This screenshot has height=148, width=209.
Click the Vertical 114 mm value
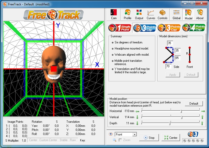click(x=129, y=117)
